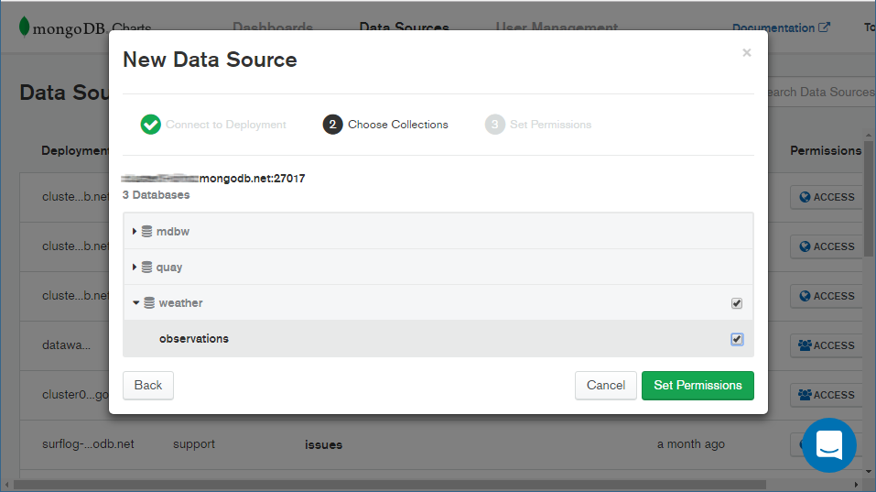Select the Connect to Deployment step
The image size is (876, 492).
coord(226,125)
